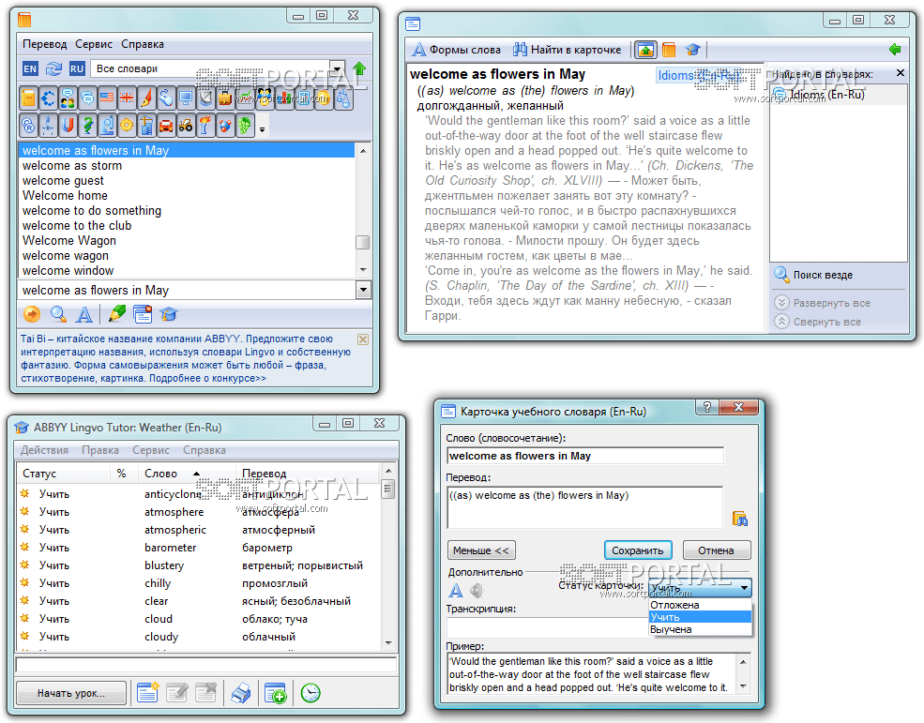Viewport: 924px width, 723px height.
Task: Click the green up arrow beside the dictionary list
Action: (359, 69)
